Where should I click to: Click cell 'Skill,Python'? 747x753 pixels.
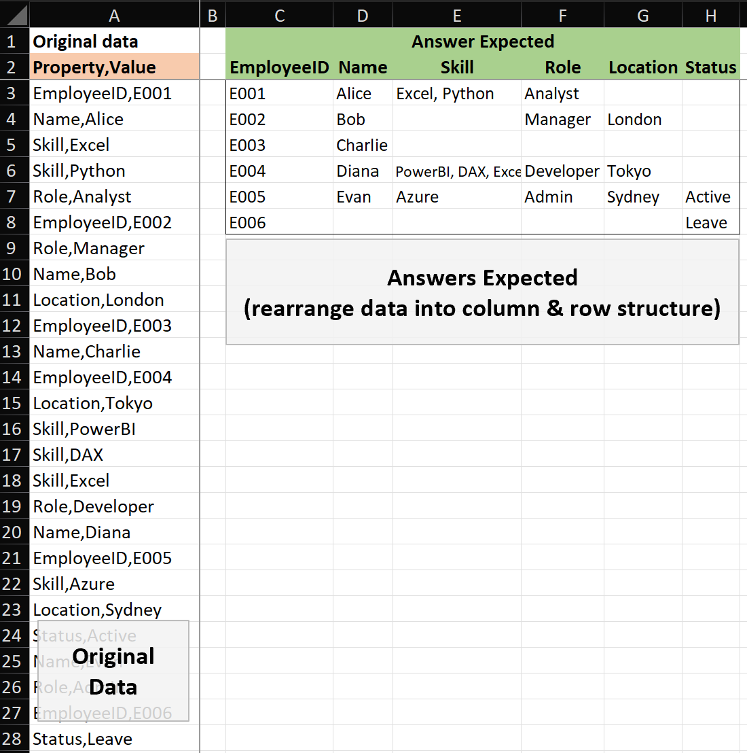114,171
